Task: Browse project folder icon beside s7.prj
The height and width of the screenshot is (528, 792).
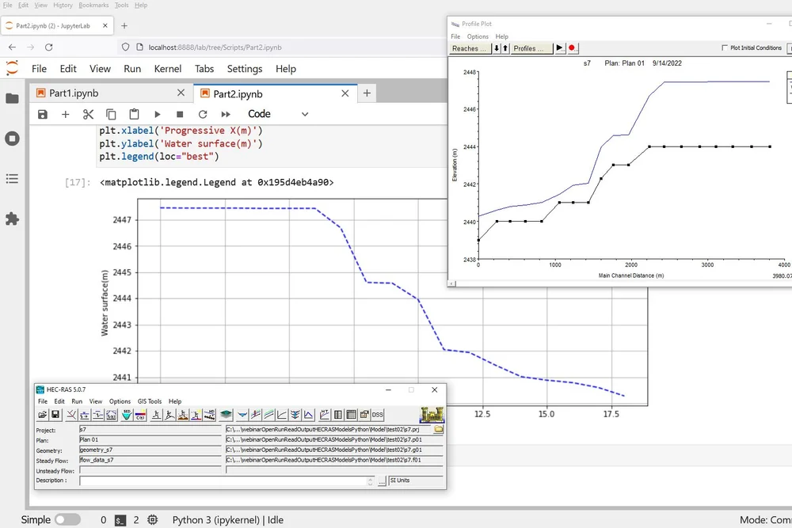Action: tap(439, 429)
